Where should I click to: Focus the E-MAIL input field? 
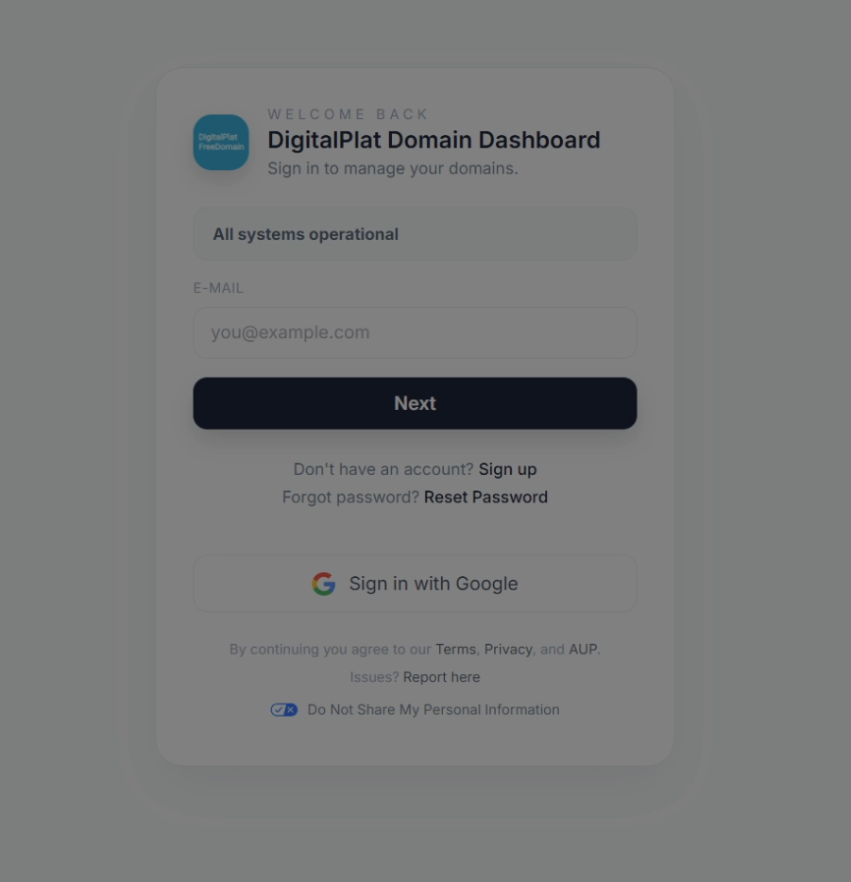coord(415,332)
